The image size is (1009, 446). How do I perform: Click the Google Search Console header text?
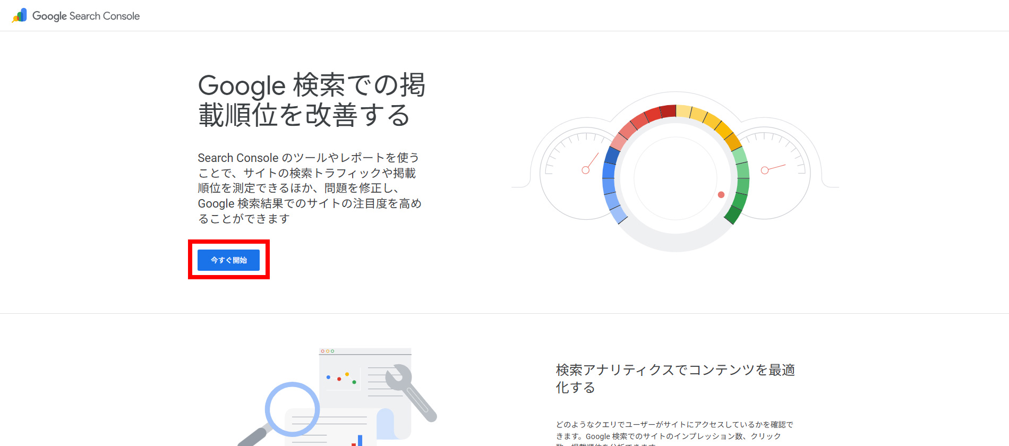[x=86, y=16]
